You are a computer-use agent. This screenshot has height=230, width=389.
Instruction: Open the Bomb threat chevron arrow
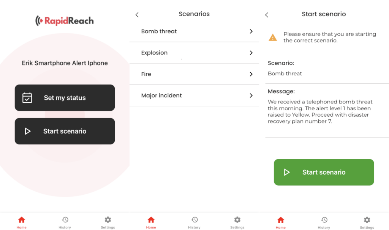[251, 31]
